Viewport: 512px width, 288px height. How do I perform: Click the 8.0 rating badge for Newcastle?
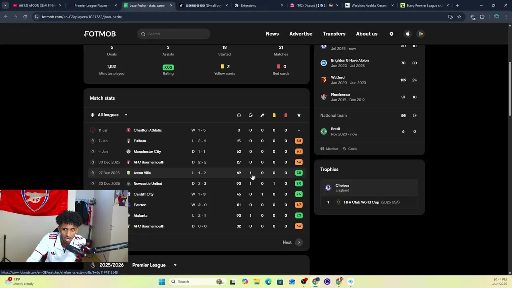tap(299, 184)
